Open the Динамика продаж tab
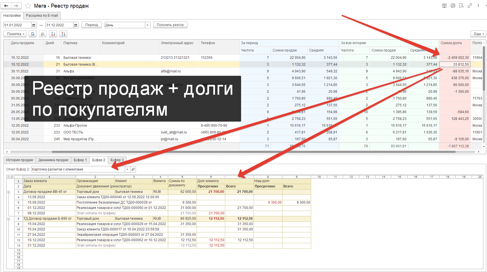This screenshot has height=272, width=487. (53, 160)
